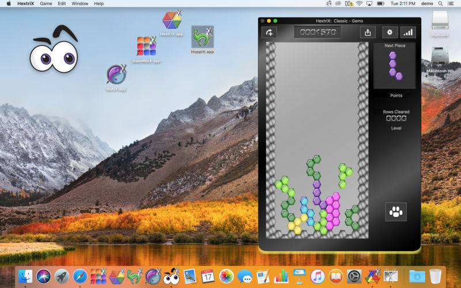
Task: Click the score counter display
Action: click(318, 32)
